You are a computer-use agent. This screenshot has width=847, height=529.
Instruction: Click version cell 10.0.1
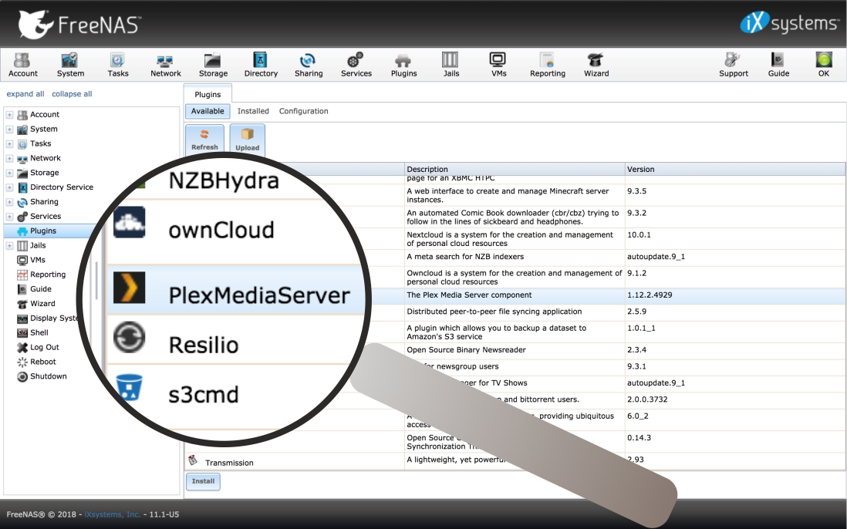(x=639, y=234)
